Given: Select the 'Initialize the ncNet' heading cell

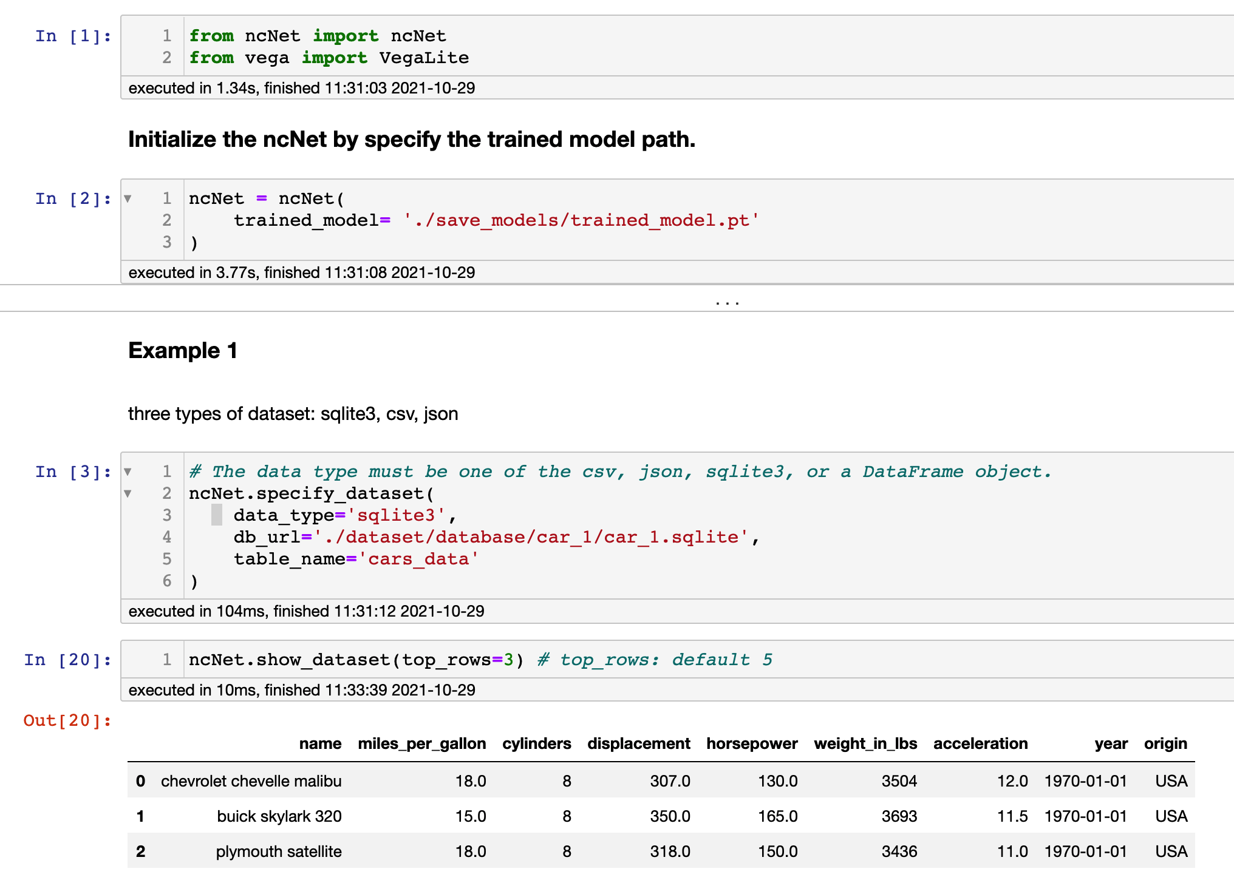Looking at the screenshot, I should (411, 140).
